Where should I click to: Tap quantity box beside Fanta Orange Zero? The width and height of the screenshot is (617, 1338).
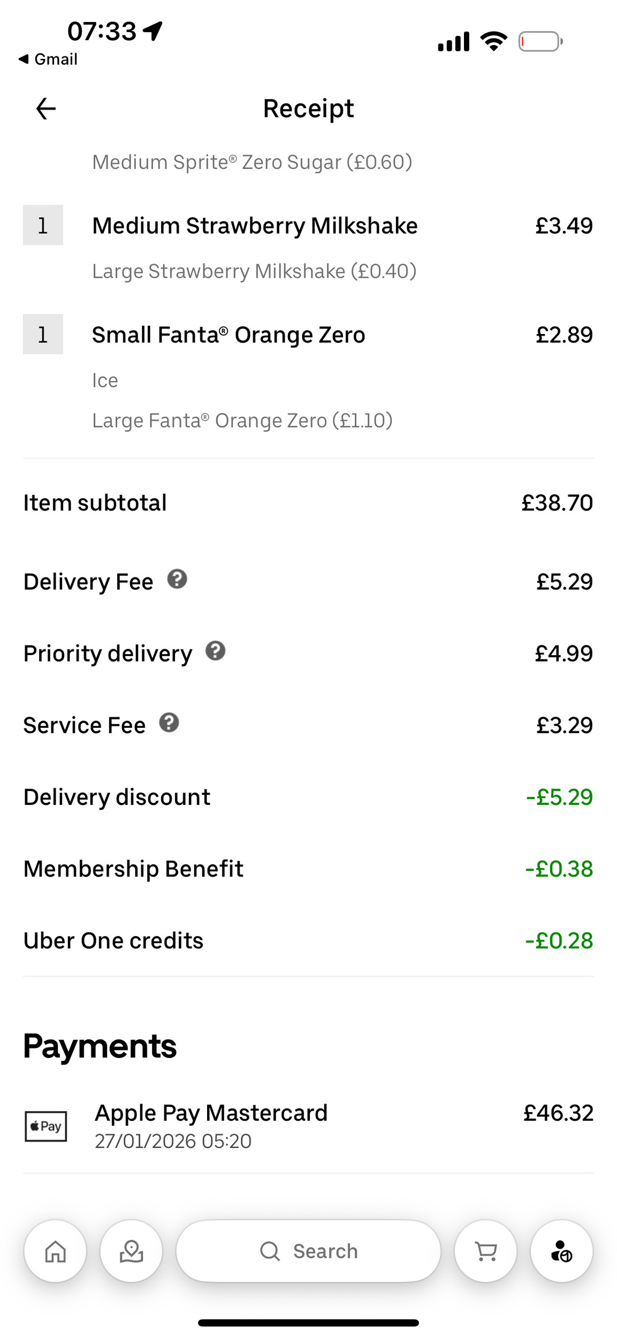point(43,334)
